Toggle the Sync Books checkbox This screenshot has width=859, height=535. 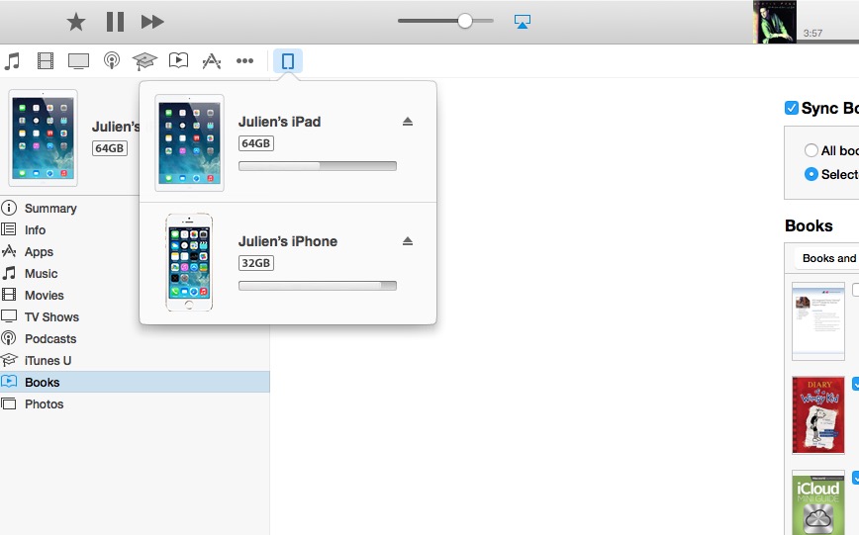pos(791,108)
